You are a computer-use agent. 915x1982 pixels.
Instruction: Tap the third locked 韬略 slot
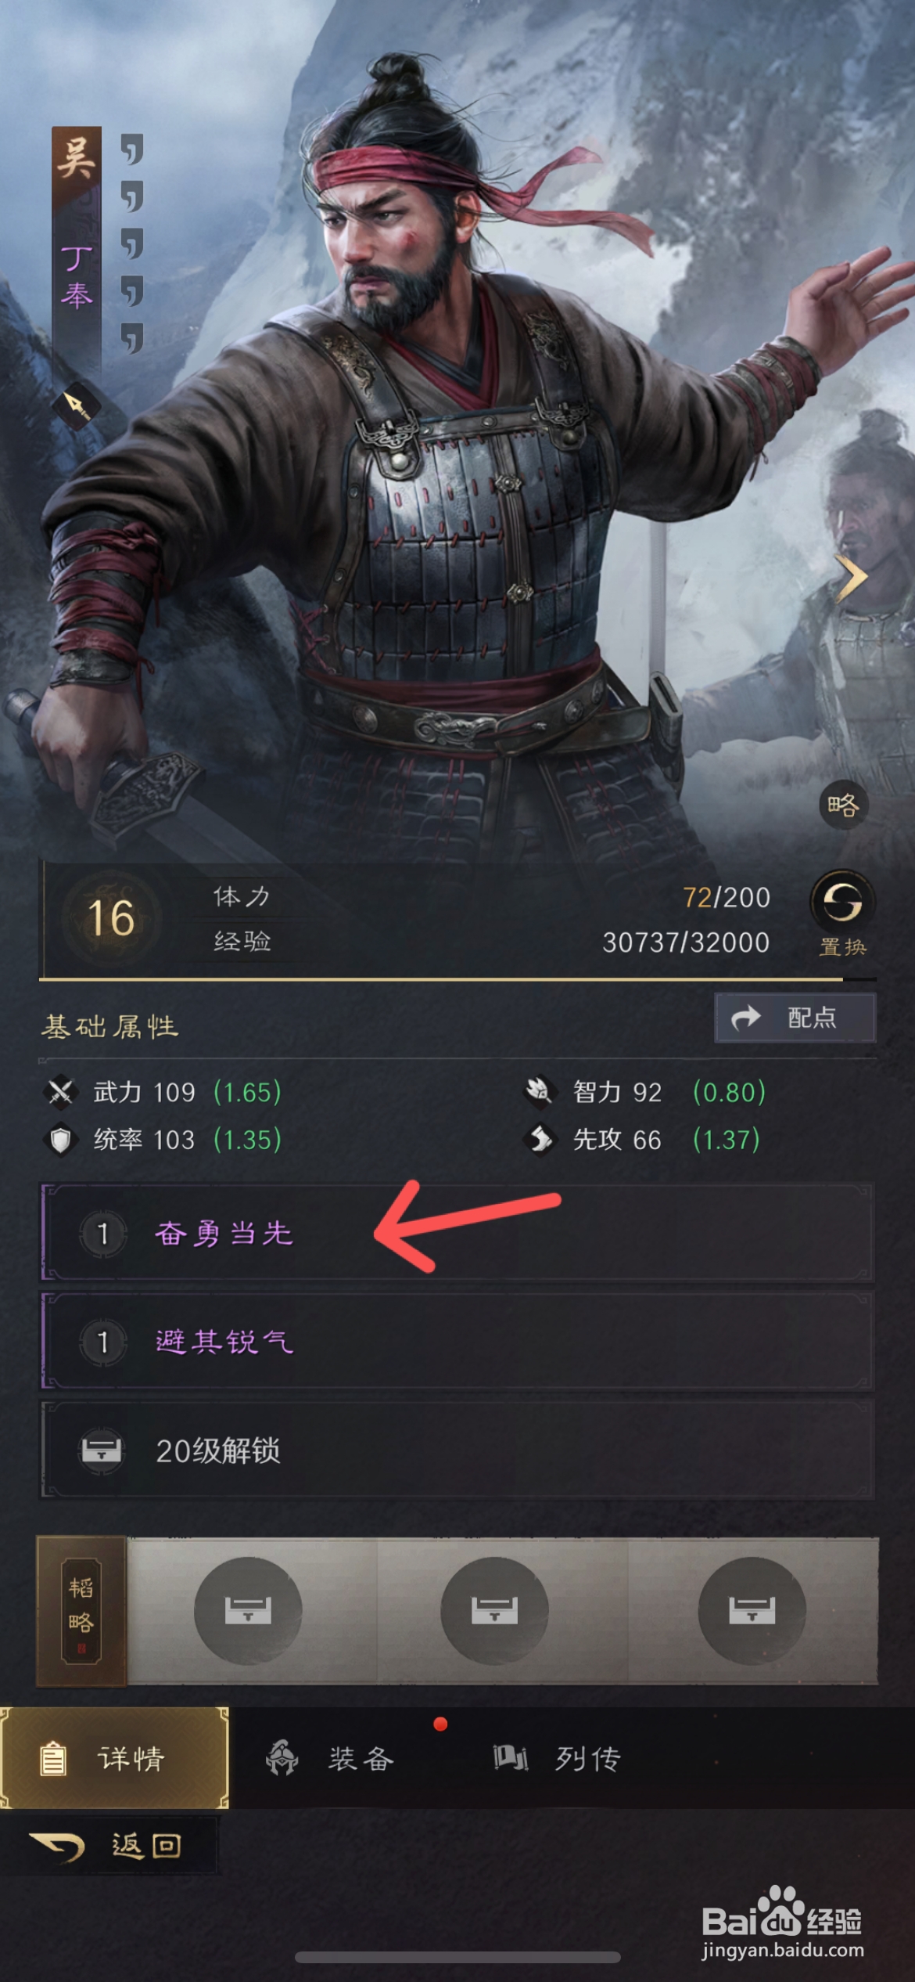[752, 1611]
